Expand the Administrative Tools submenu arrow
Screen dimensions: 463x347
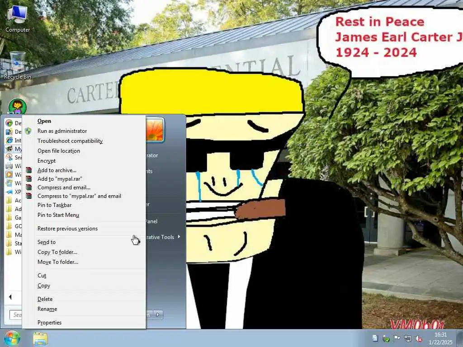tap(179, 237)
